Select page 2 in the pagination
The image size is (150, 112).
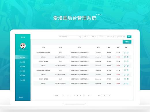tap(71, 95)
